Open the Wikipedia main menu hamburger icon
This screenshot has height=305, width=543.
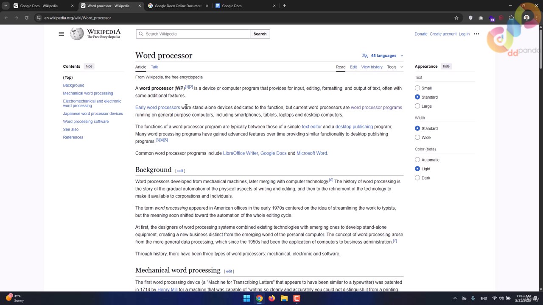point(61,34)
